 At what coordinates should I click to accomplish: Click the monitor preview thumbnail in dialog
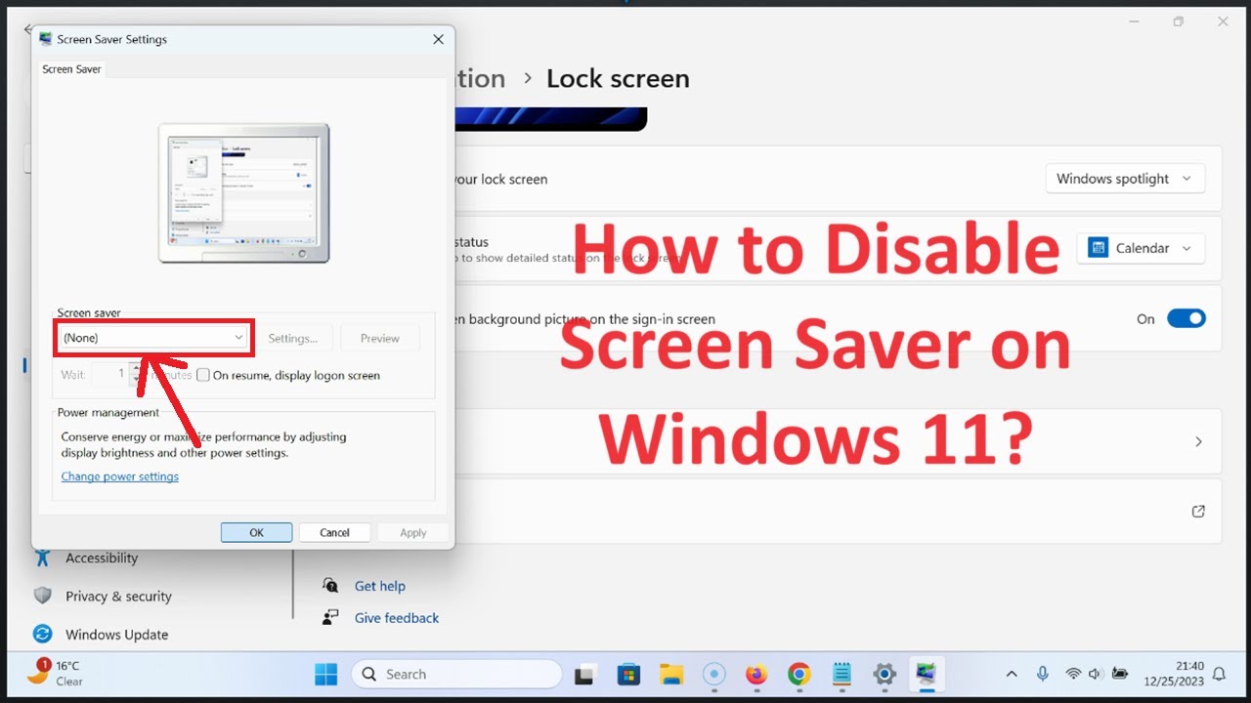pyautogui.click(x=244, y=192)
